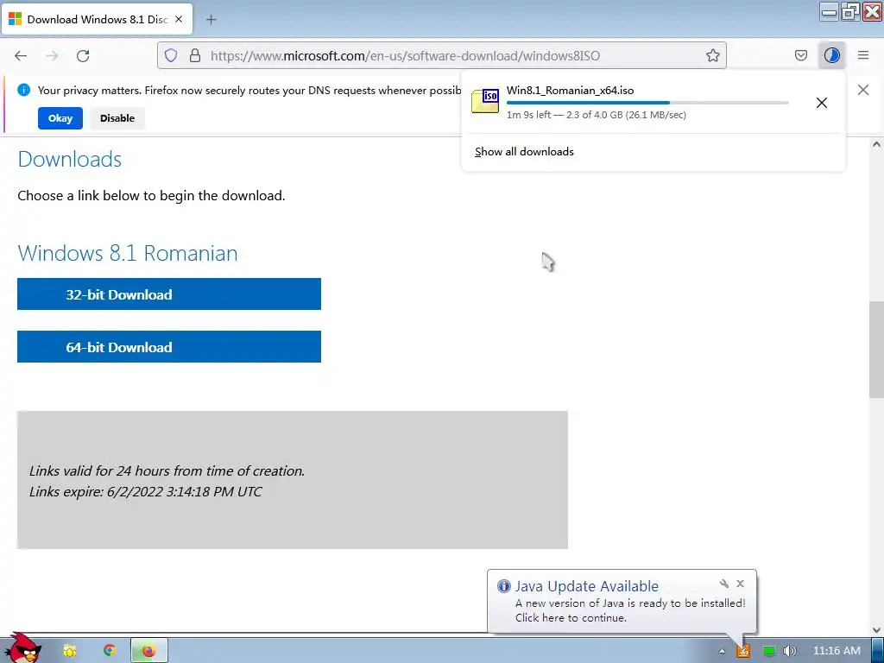Screen dimensions: 884x663
Task: Click the page scrollbar up arrow
Action: point(876,144)
